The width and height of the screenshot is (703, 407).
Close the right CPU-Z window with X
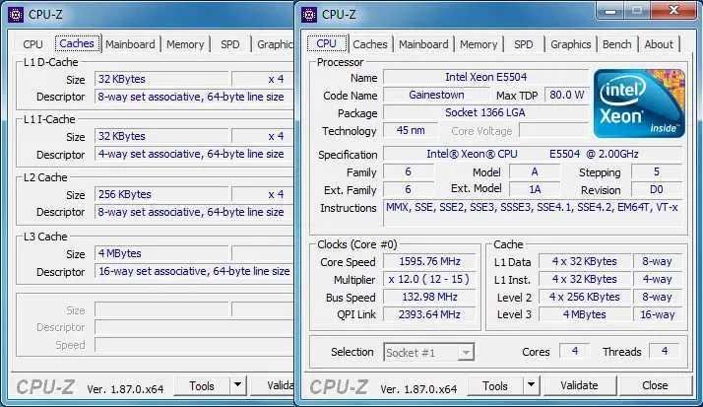(x=673, y=10)
